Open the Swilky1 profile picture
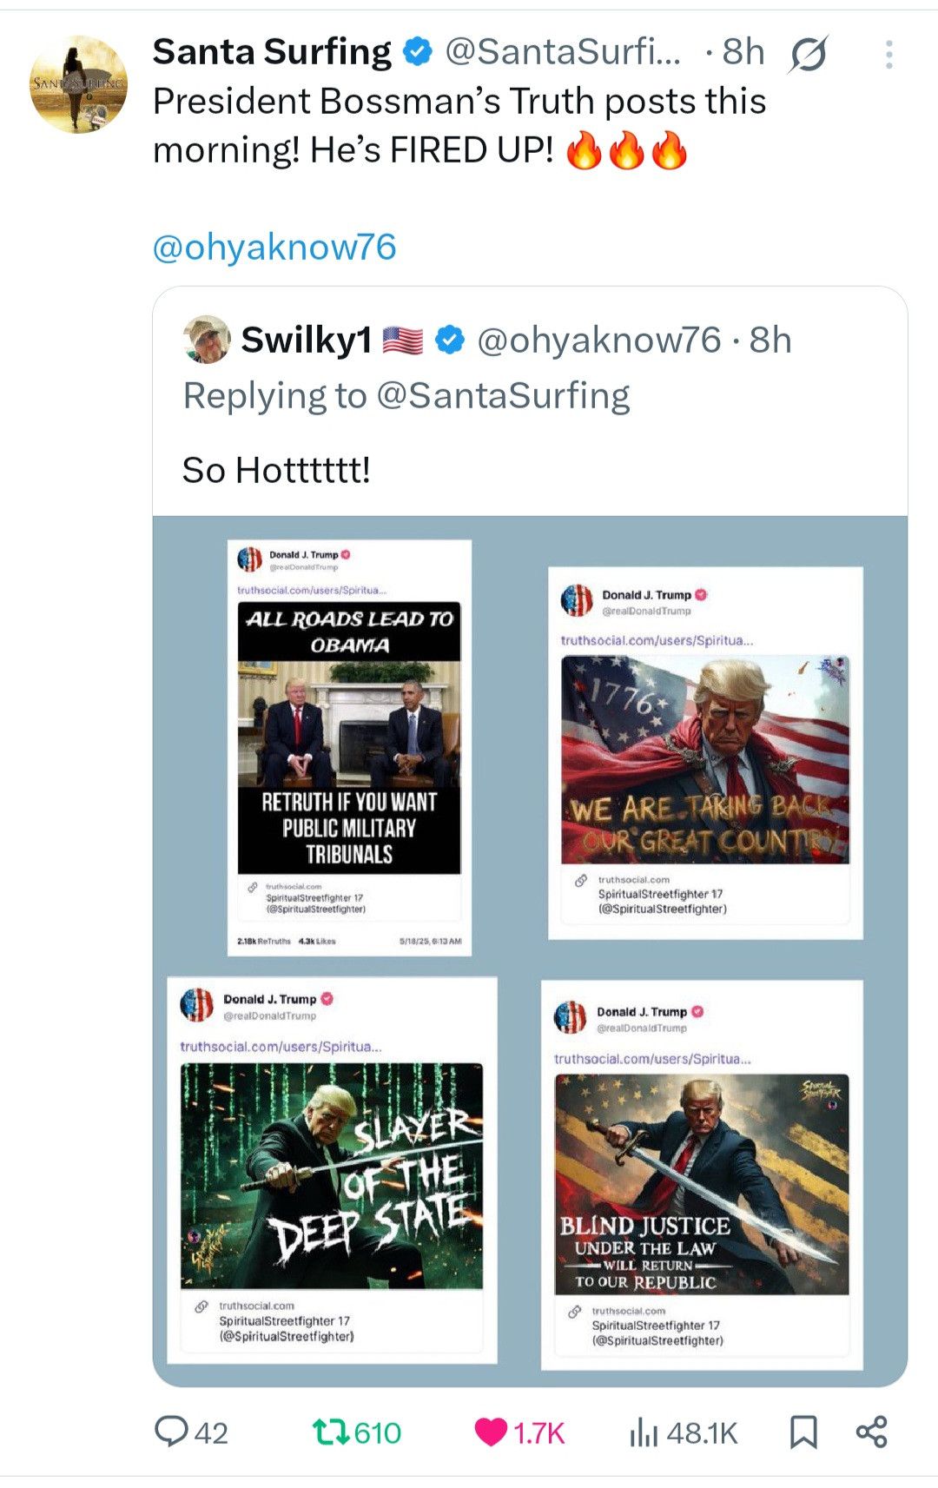The height and width of the screenshot is (1488, 938). pos(207,340)
